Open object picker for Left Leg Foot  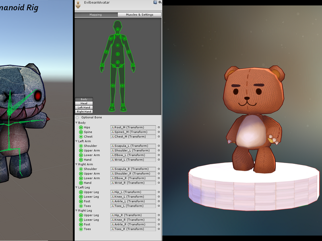coord(159,202)
